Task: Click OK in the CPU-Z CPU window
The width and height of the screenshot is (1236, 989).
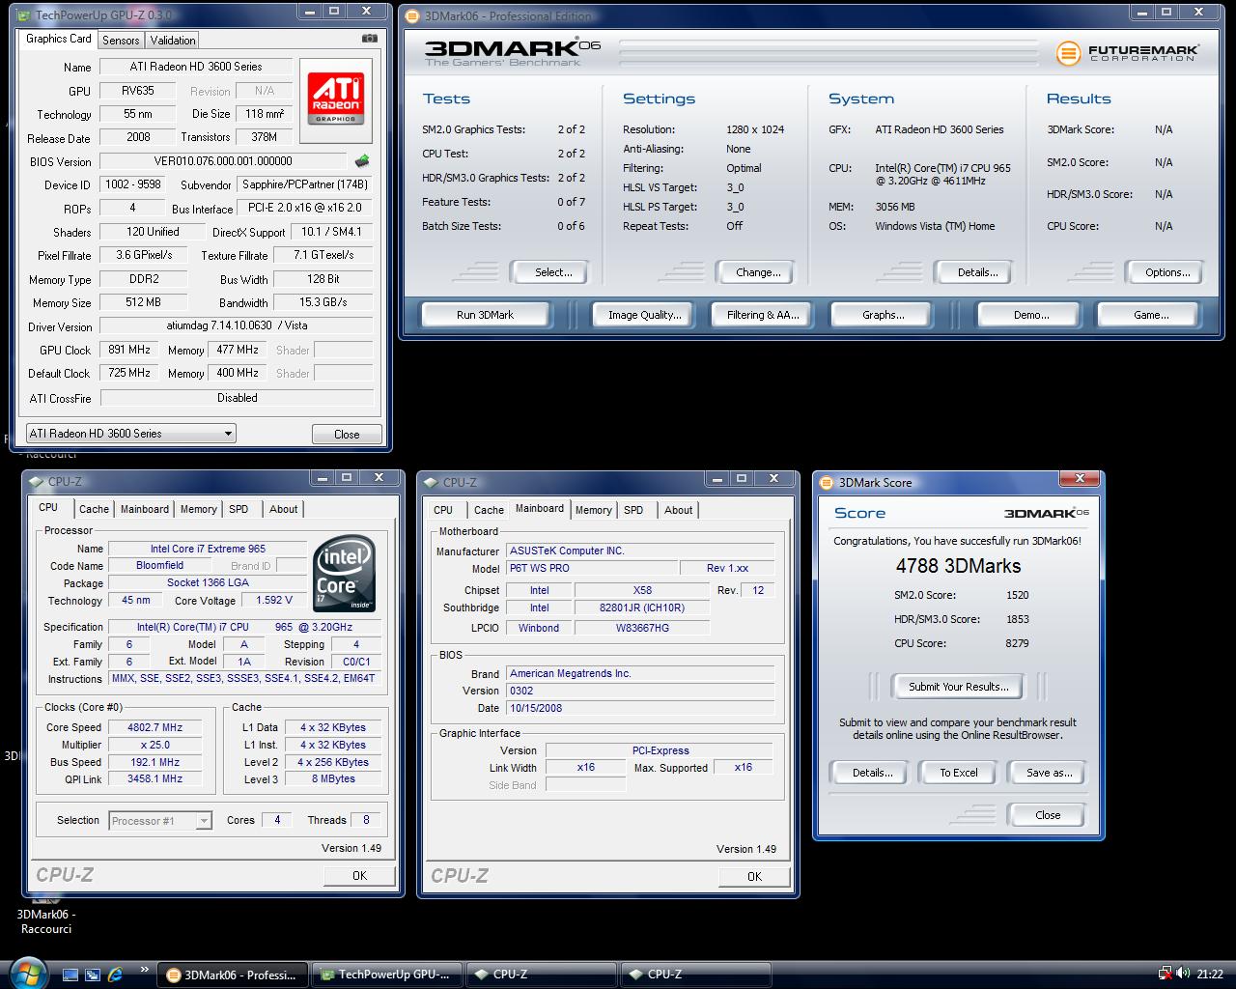Action: click(x=359, y=875)
